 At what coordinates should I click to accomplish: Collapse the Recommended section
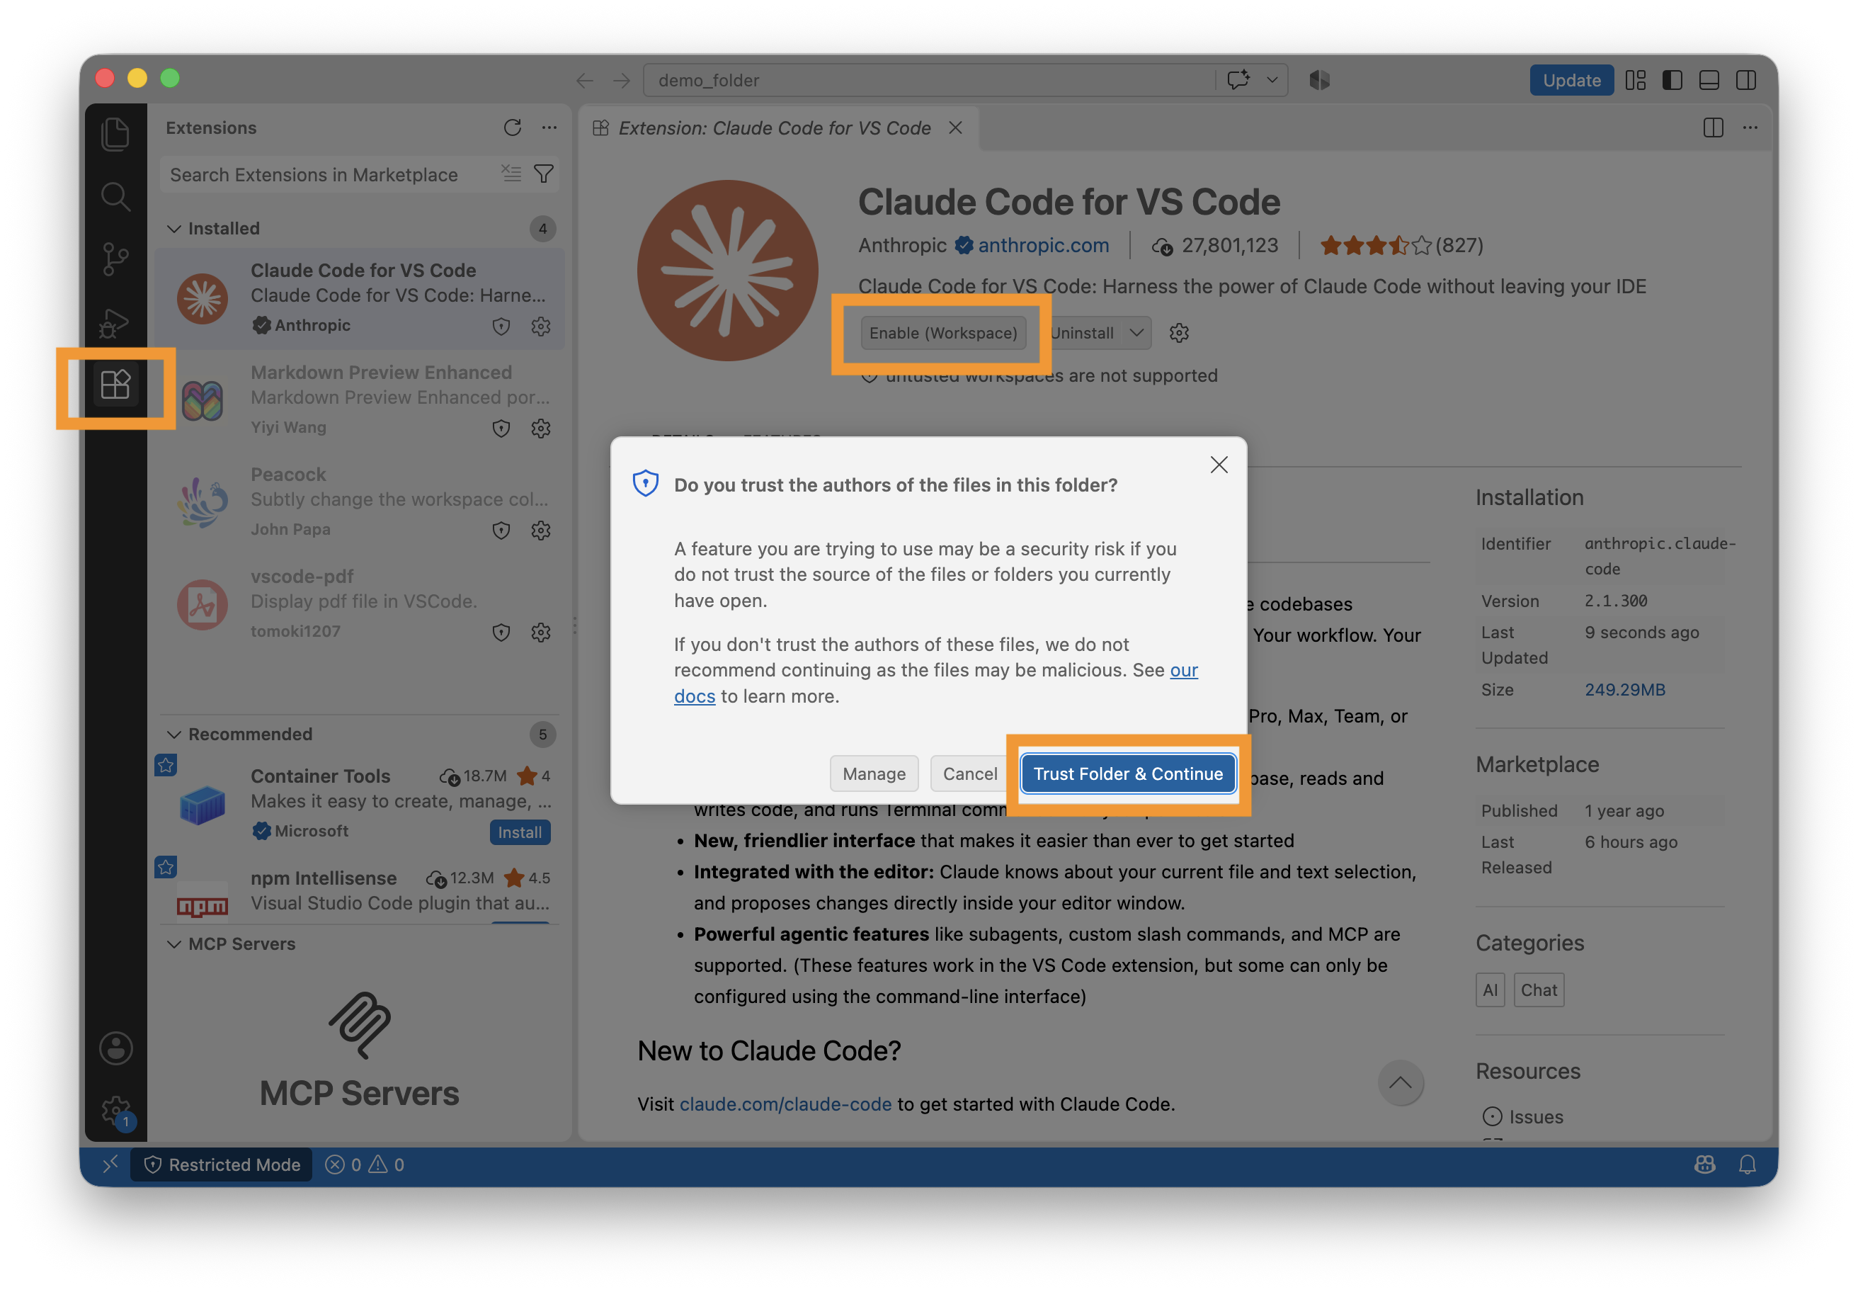174,735
